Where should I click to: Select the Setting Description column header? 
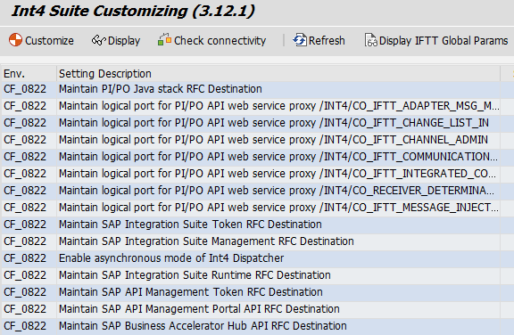(x=278, y=74)
